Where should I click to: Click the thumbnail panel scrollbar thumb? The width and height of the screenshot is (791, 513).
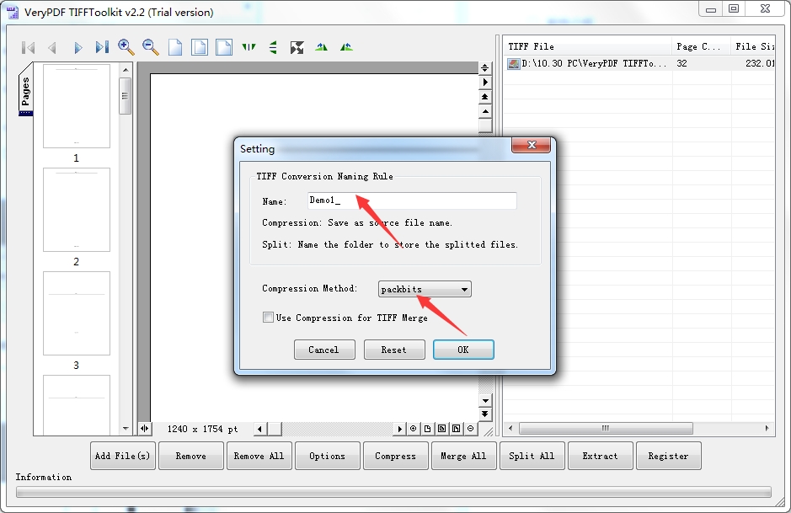126,96
